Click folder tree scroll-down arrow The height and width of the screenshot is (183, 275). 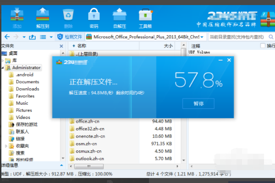pyautogui.click(x=63, y=158)
